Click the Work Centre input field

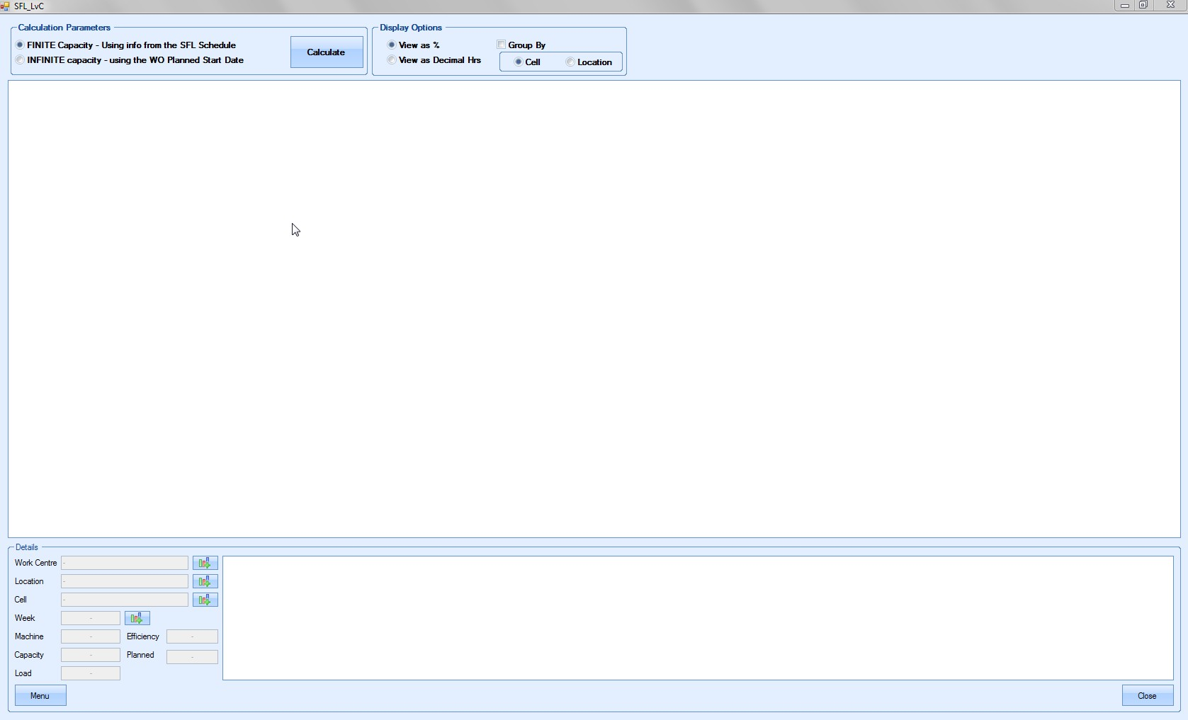[x=124, y=563]
